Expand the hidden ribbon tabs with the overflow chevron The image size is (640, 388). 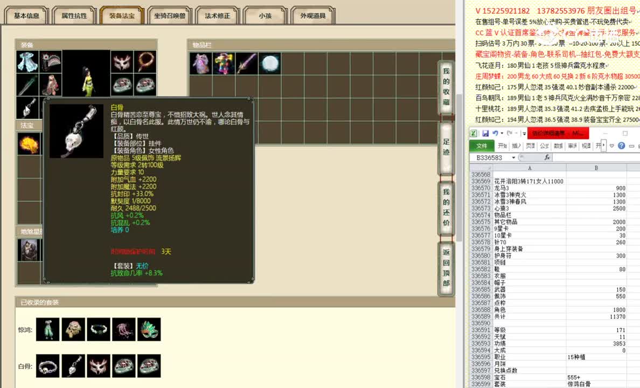coord(603,144)
